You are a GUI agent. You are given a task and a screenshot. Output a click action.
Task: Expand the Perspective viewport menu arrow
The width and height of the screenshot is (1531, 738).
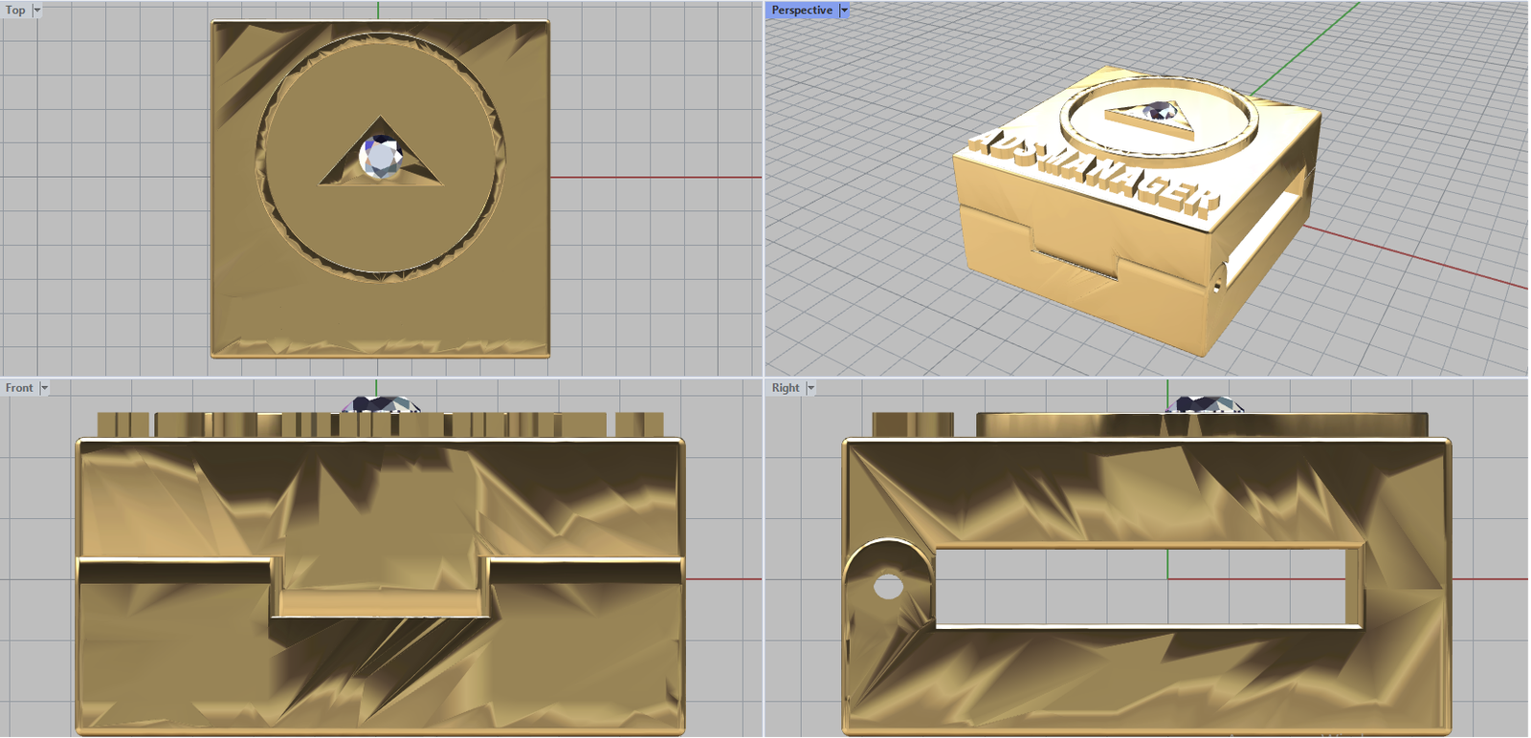pyautogui.click(x=844, y=11)
